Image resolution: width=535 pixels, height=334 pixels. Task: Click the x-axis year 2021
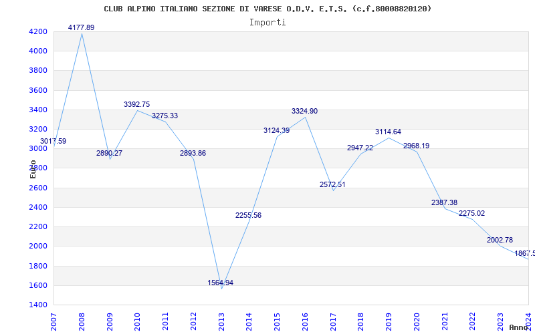pyautogui.click(x=445, y=322)
